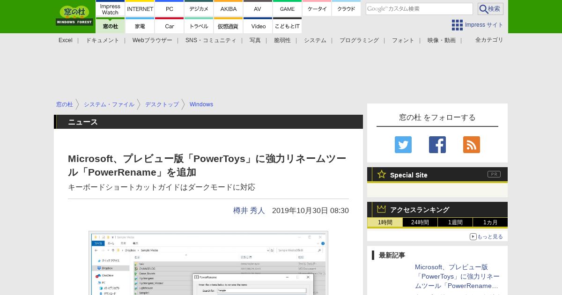
Task: Go to the プログラミング category
Action: [x=359, y=40]
